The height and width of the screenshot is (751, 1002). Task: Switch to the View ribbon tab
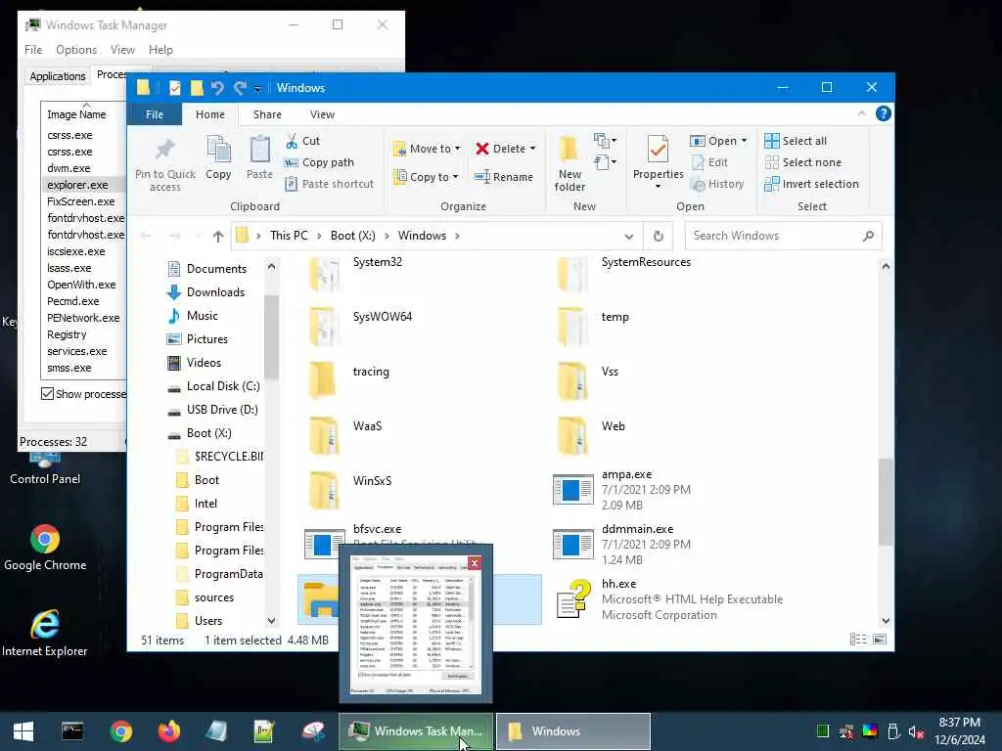322,114
